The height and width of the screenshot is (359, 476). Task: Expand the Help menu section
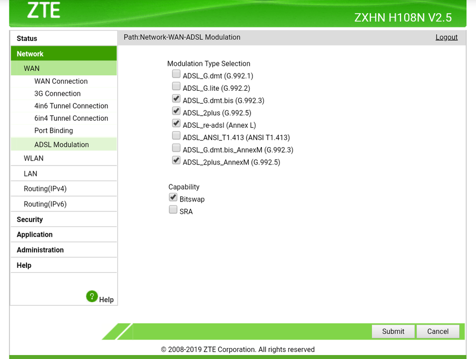(x=64, y=265)
